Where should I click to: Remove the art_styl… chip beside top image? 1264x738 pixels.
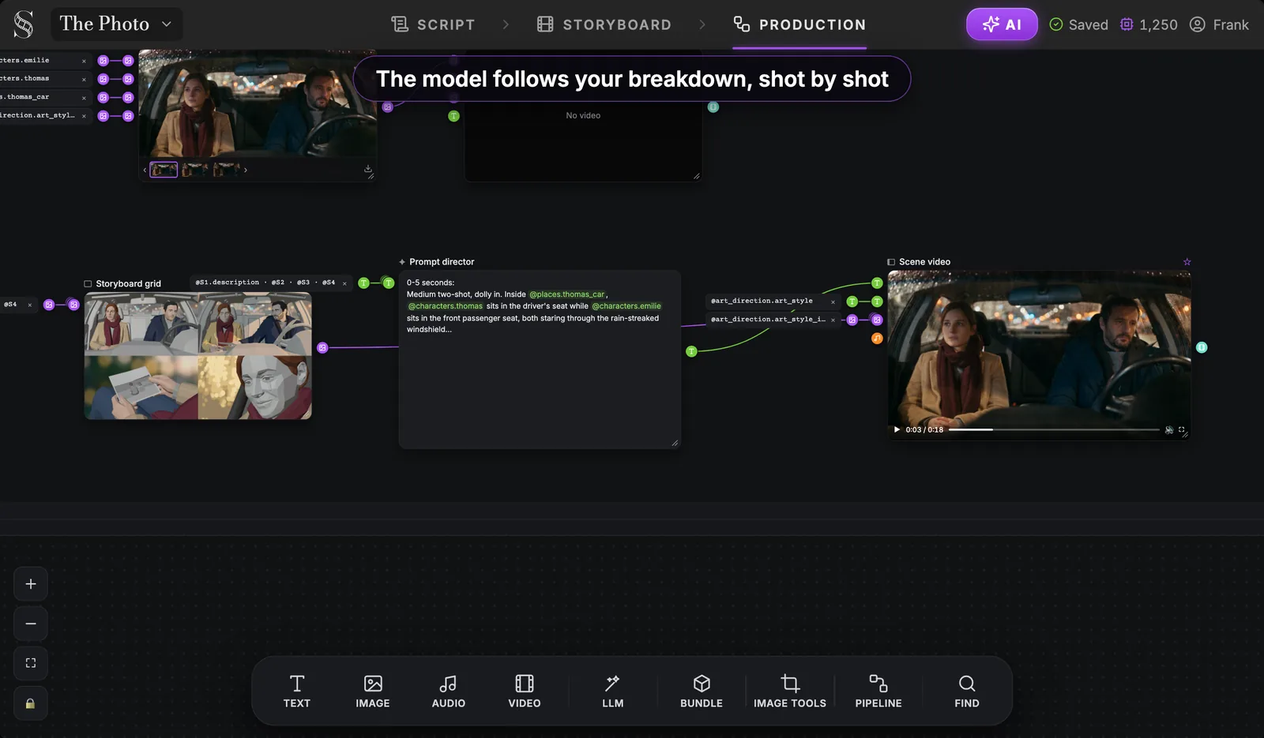84,116
